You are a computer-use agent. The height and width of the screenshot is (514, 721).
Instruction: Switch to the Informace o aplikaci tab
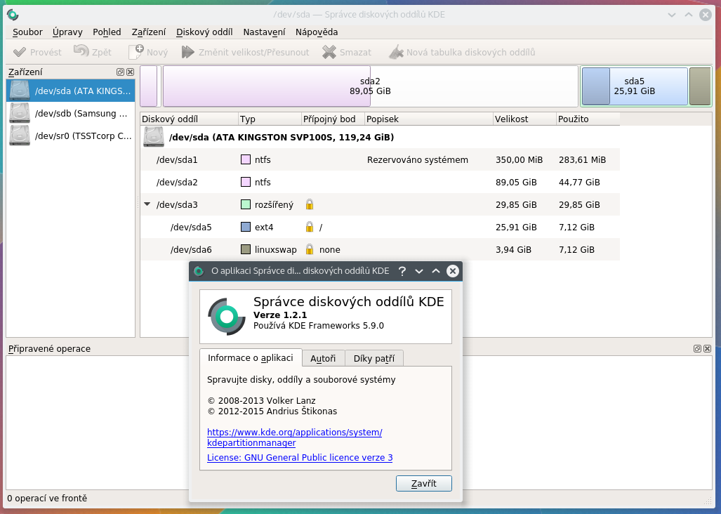251,357
